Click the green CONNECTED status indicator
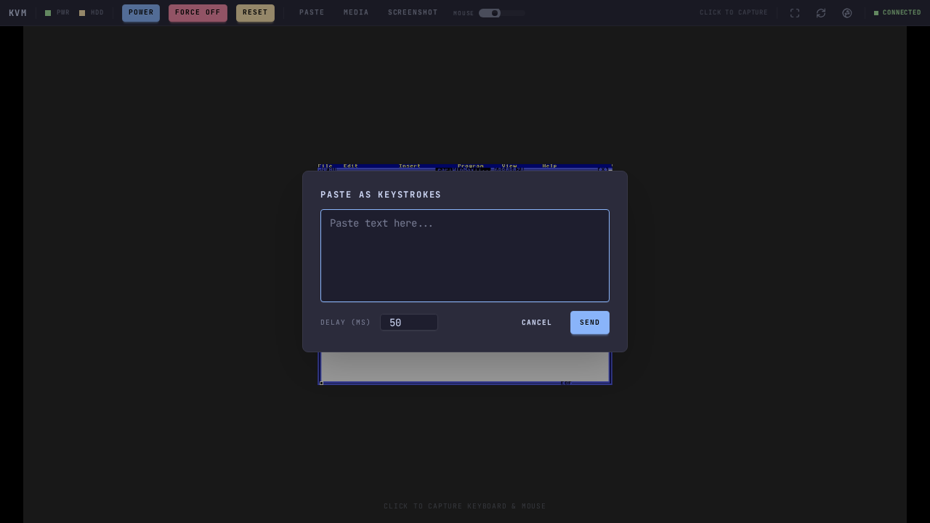 tap(897, 13)
